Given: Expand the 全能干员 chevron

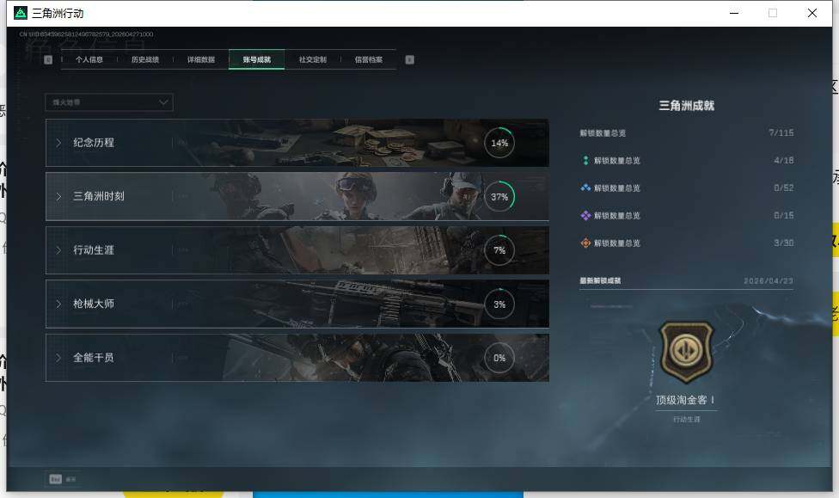Looking at the screenshot, I should pyautogui.click(x=58, y=357).
